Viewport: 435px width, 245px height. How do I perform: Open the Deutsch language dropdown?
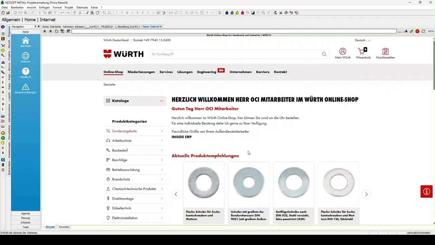[x=363, y=40]
